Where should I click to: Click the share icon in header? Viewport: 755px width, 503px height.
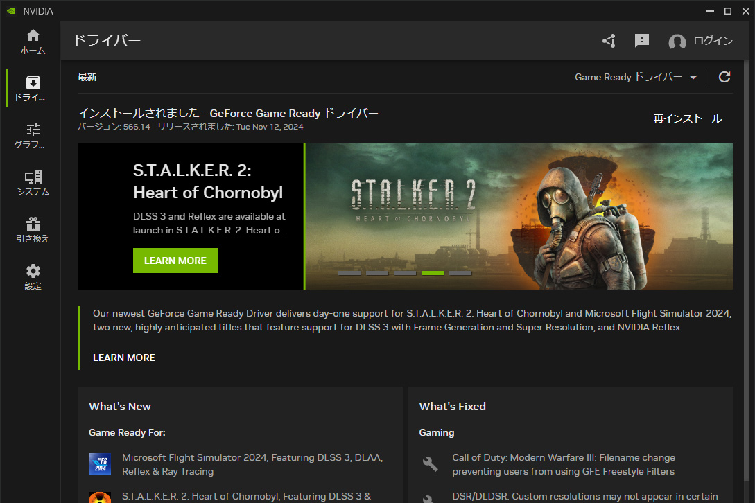click(x=609, y=41)
